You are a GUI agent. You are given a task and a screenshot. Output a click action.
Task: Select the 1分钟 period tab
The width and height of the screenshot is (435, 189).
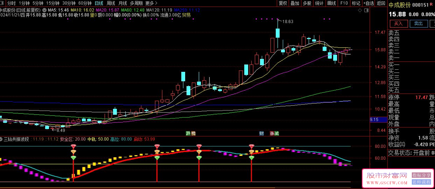click(24, 3)
